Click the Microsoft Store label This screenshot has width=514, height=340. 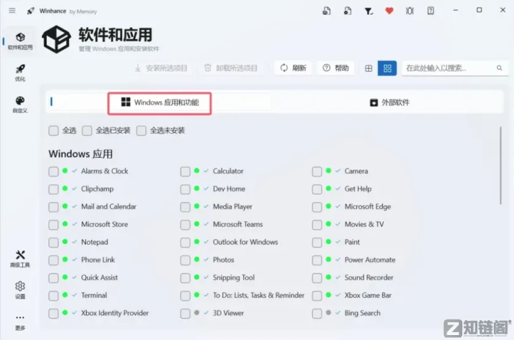[x=105, y=224]
